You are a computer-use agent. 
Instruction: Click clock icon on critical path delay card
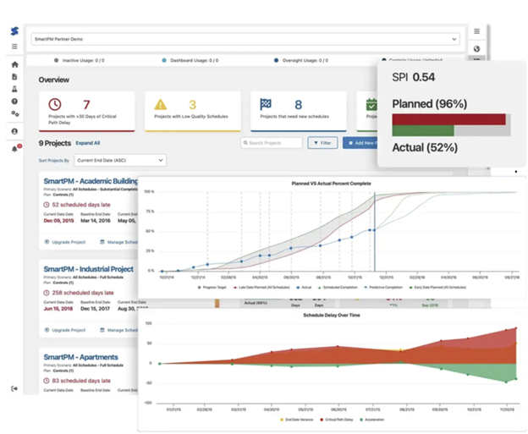55,104
